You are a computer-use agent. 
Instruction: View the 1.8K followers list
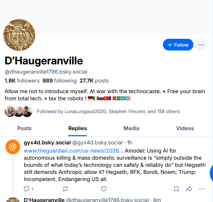pyautogui.click(x=22, y=81)
